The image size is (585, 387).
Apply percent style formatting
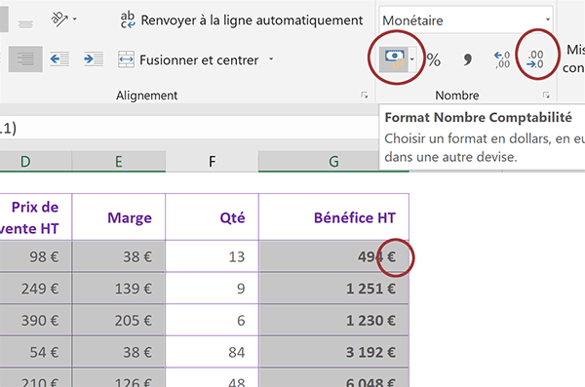click(434, 59)
